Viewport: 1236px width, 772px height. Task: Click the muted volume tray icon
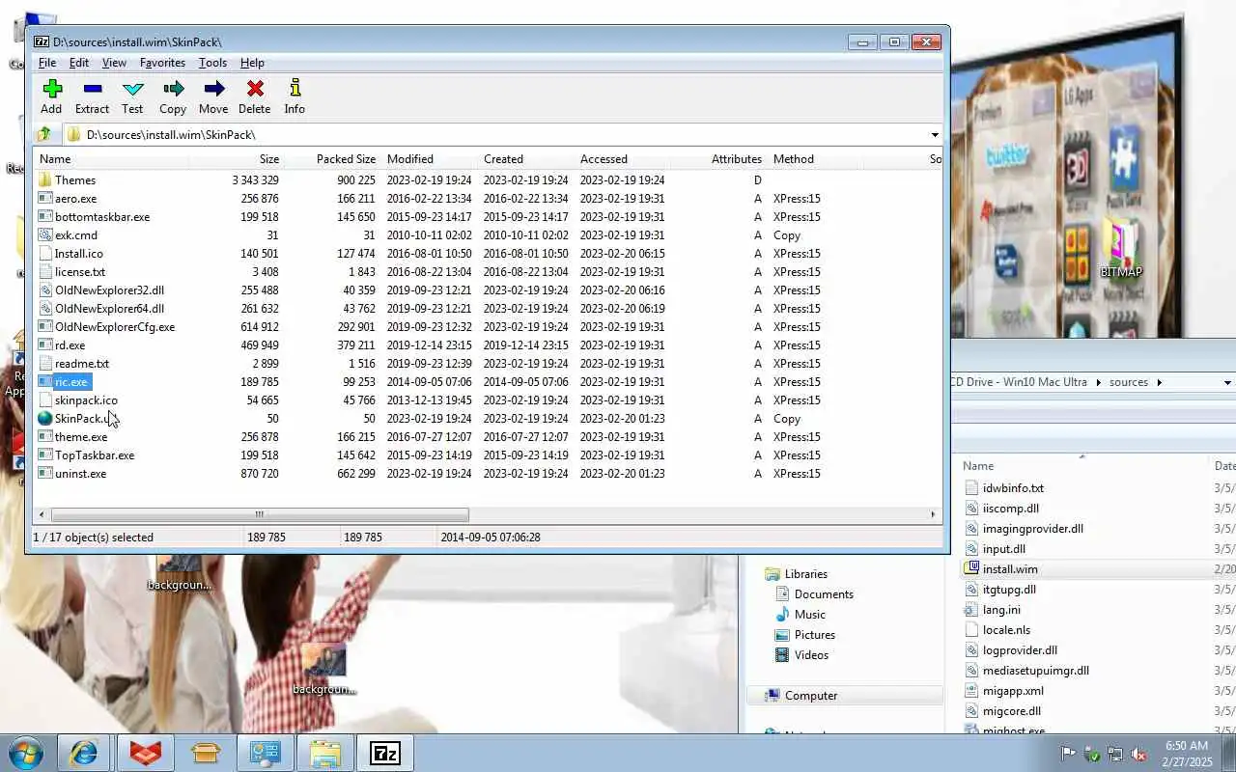[x=1139, y=754]
